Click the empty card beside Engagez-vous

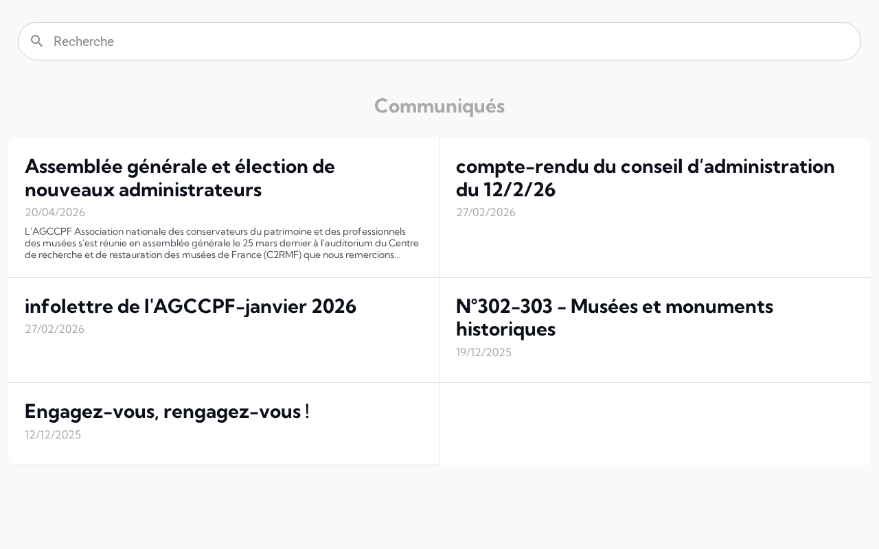coord(654,423)
